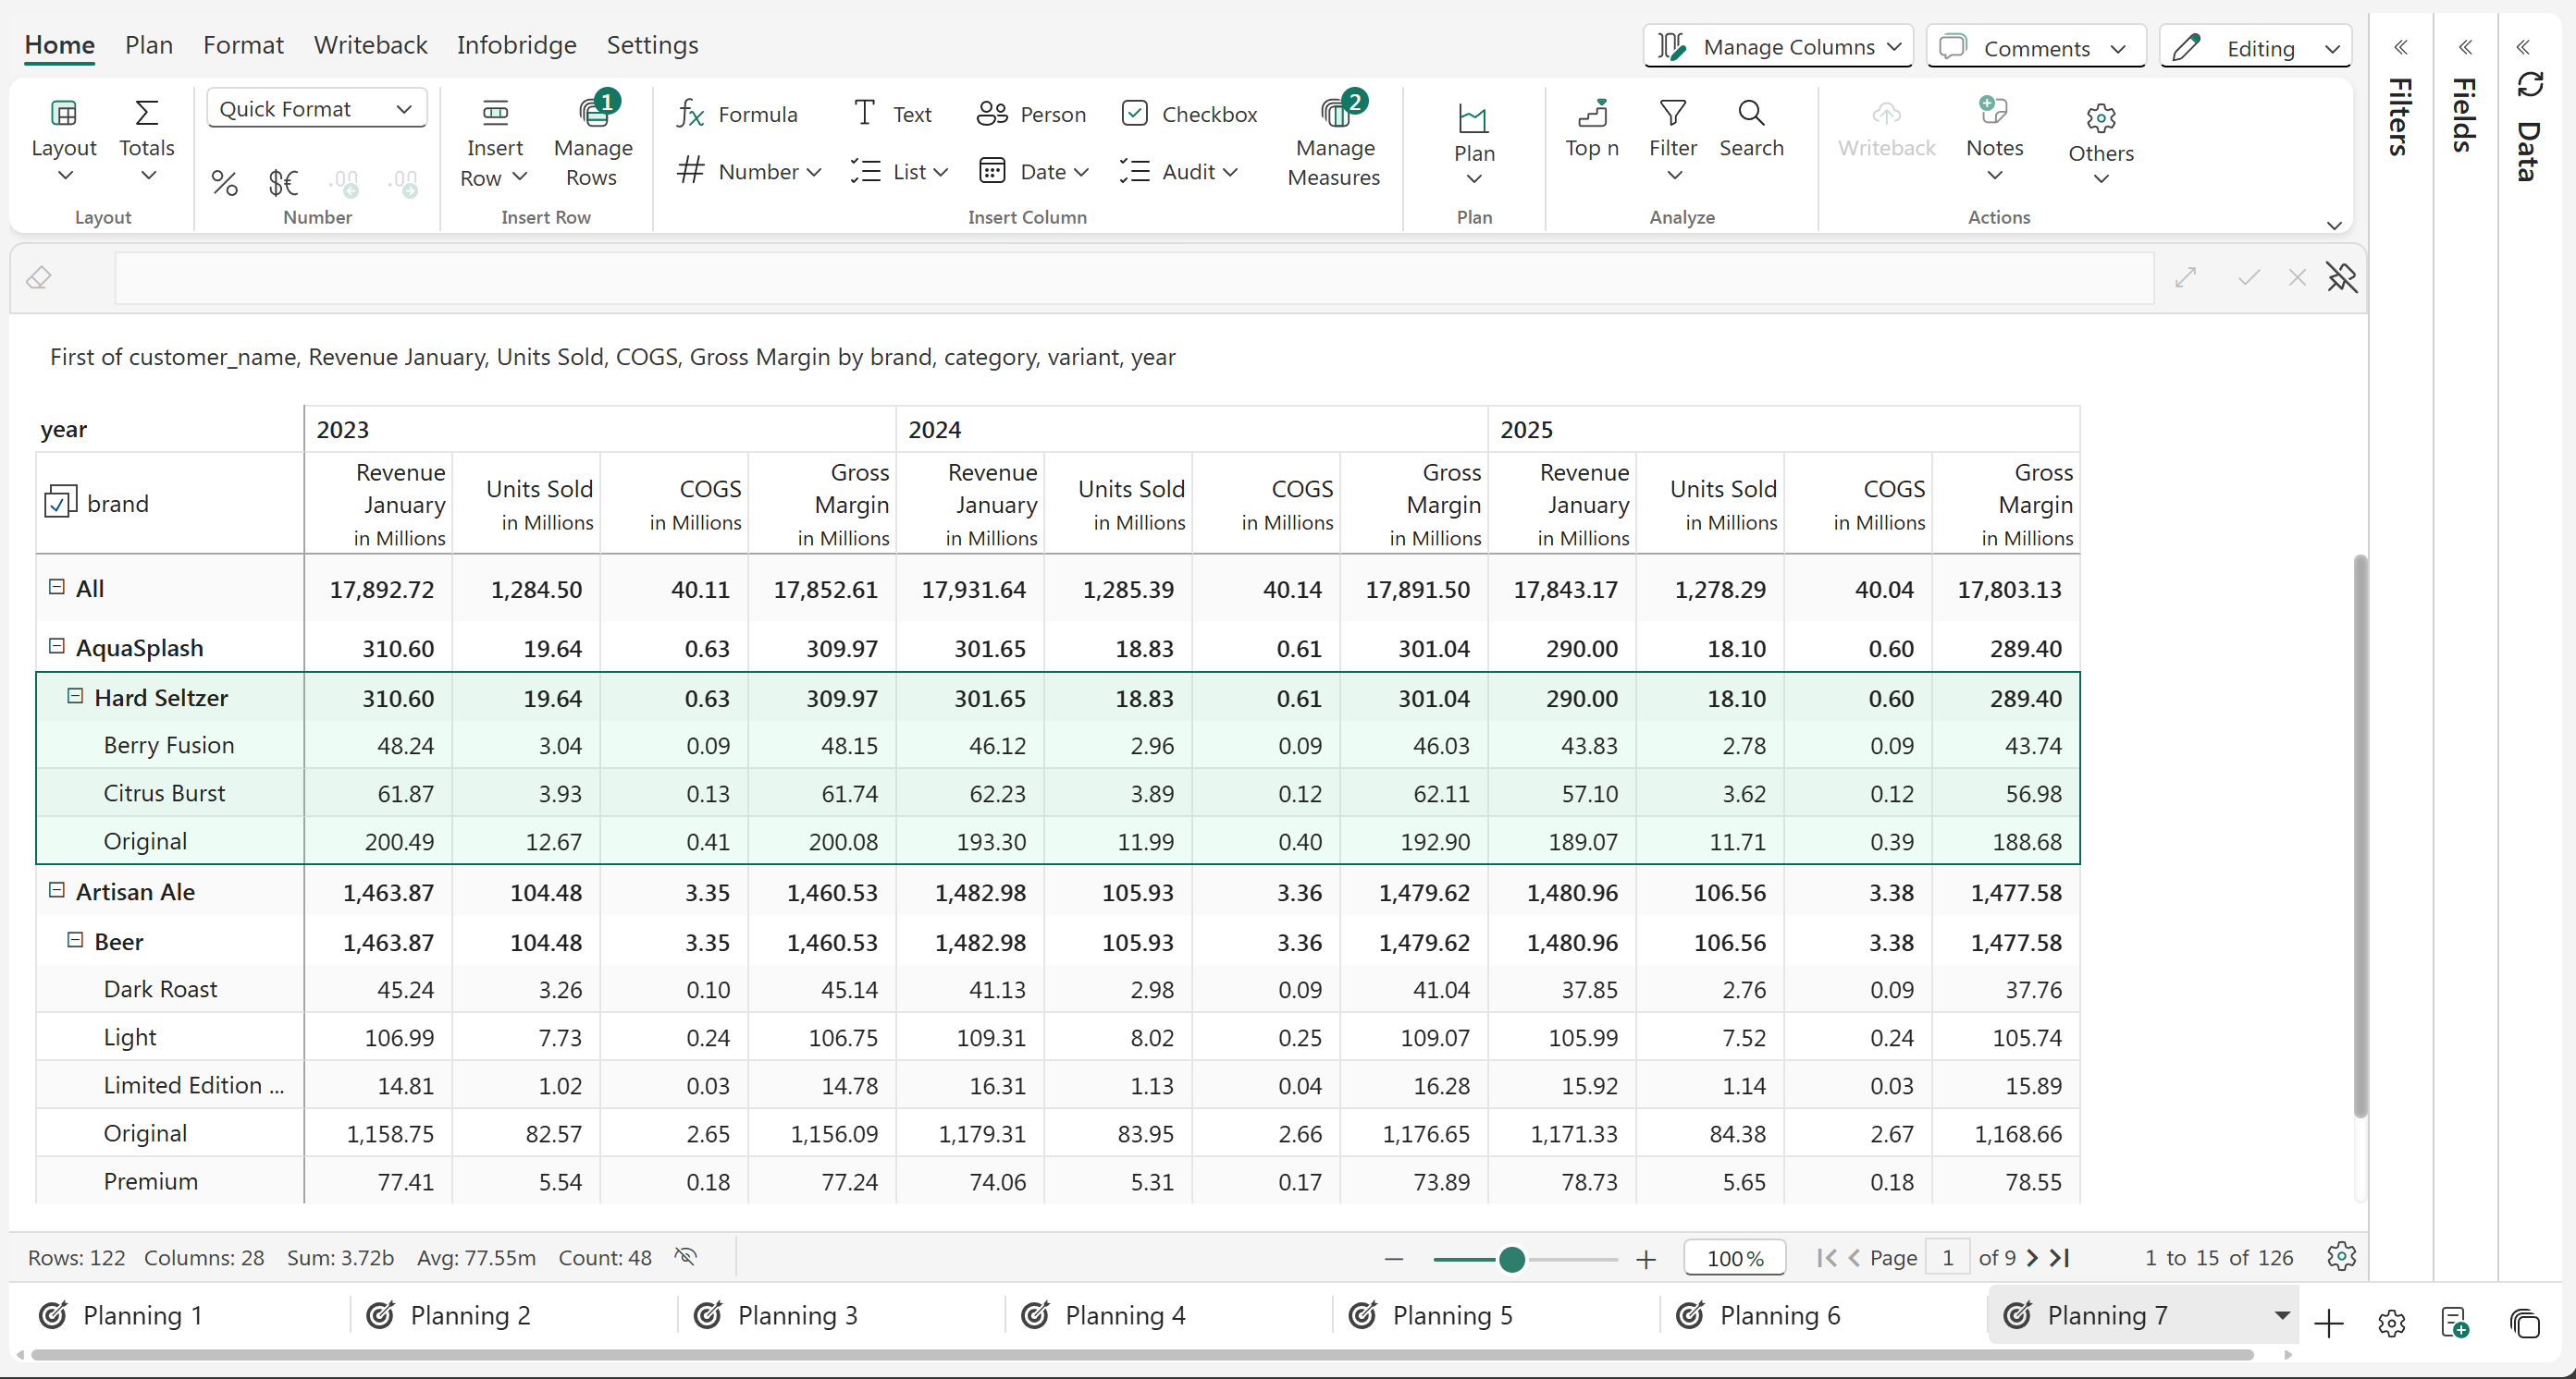
Task: Collapse the Hard Seltzer category row
Action: 75,697
